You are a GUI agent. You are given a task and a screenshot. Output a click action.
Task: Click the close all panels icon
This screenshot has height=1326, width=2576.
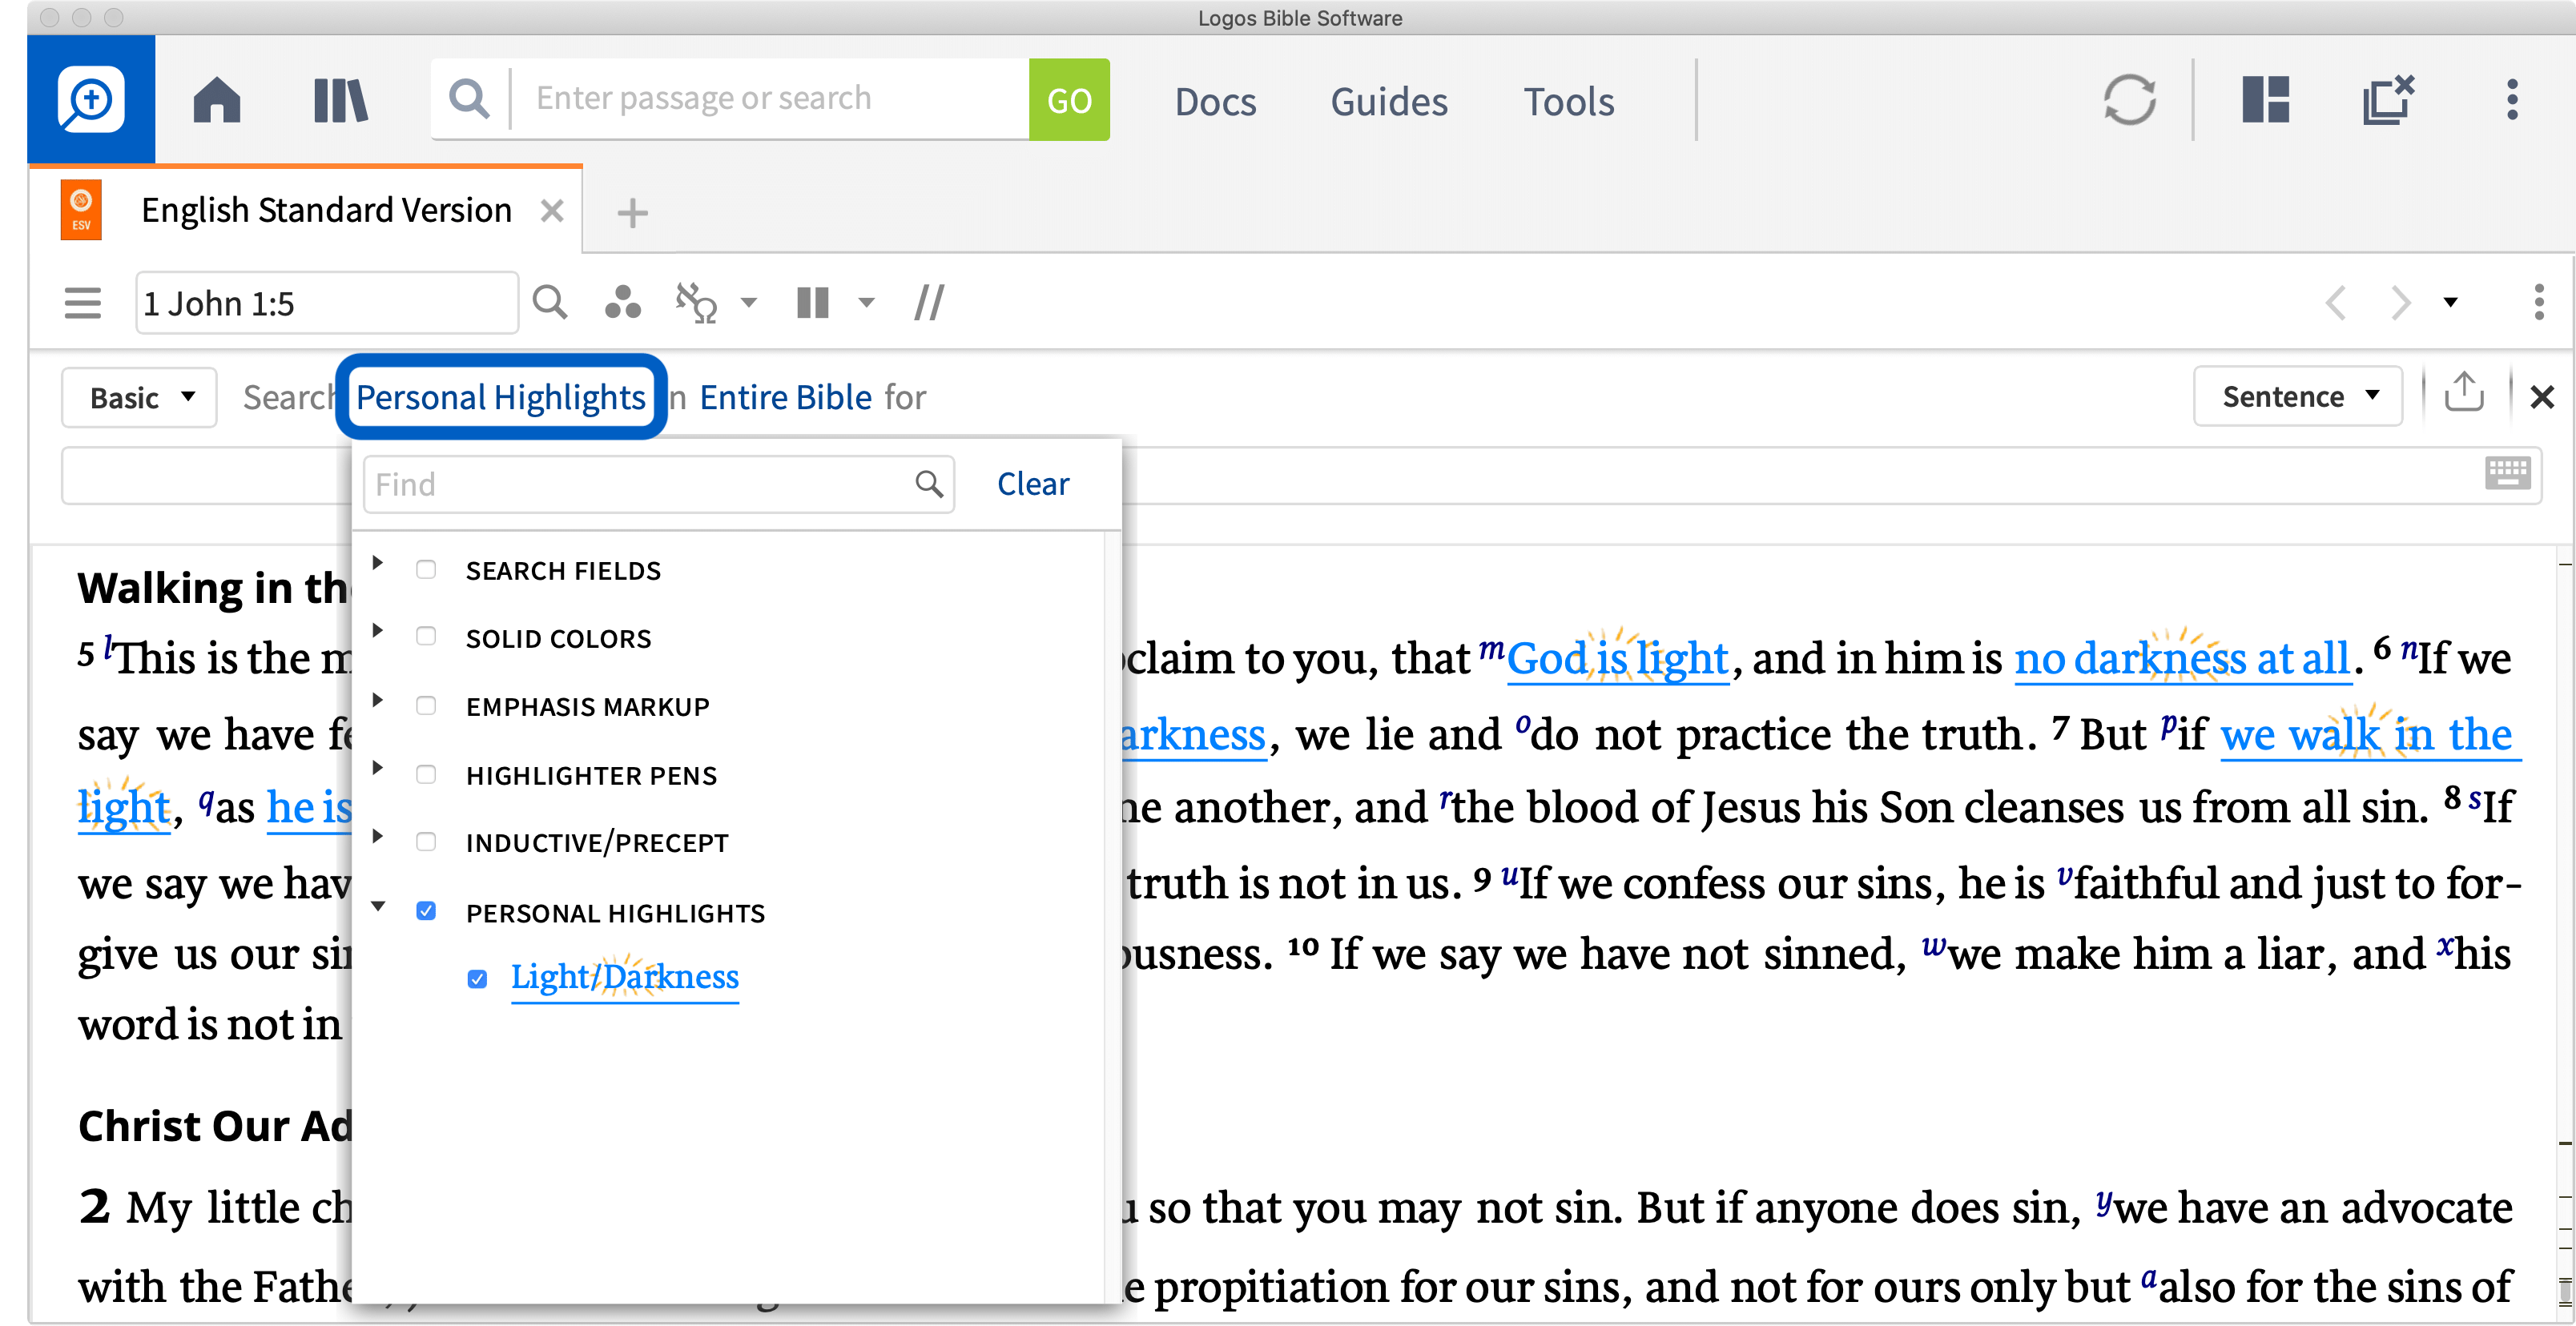pos(2389,100)
